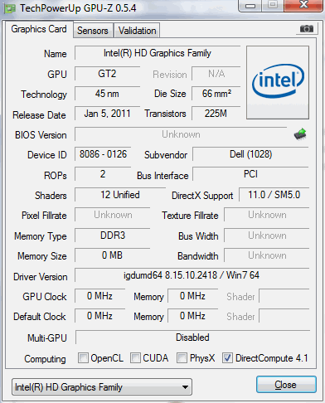Close the window with red X
This screenshot has width=325, height=403.
pos(303,5)
